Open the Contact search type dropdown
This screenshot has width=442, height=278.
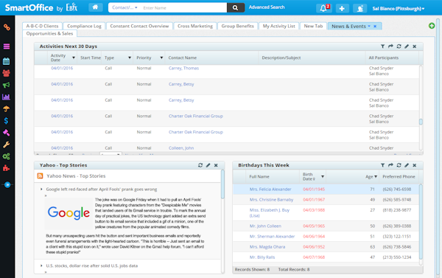[x=124, y=7]
